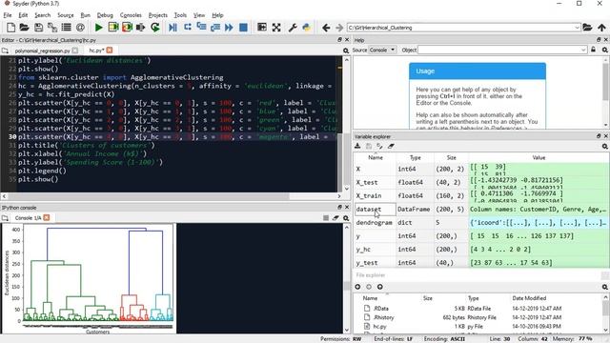The image size is (610, 343).
Task: Select the y_hc variable row
Action: pos(481,250)
